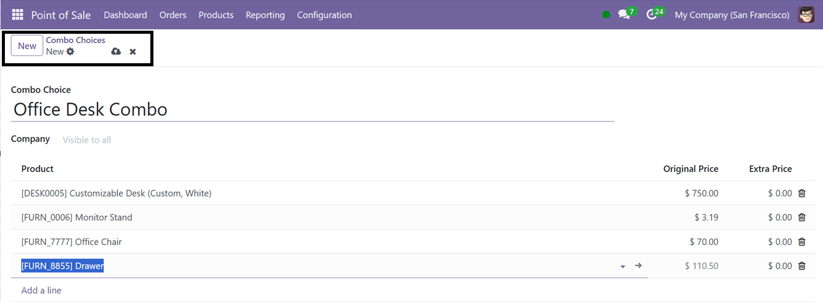Save the record manually with cloud icon
This screenshot has height=302, width=823.
[115, 52]
